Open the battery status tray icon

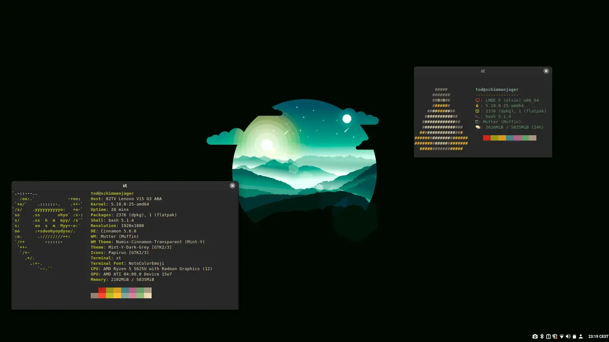click(x=574, y=336)
